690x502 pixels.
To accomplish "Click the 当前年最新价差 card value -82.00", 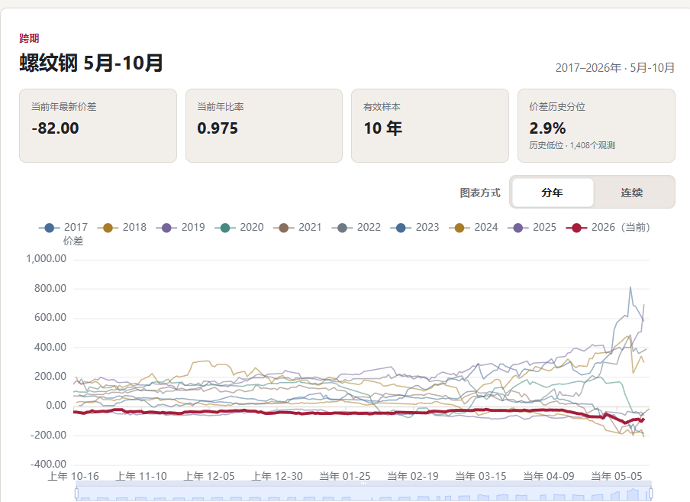I will (55, 128).
